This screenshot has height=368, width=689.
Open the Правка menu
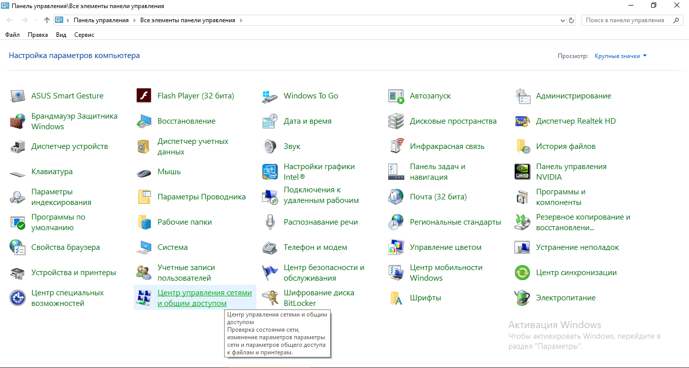[x=38, y=35]
